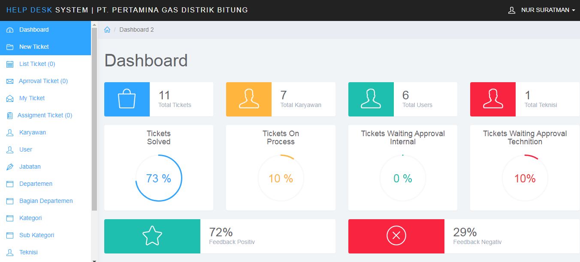Screen dimensions: 580x262
Task: Open Assigment Ticket (0) link
Action: [45, 115]
